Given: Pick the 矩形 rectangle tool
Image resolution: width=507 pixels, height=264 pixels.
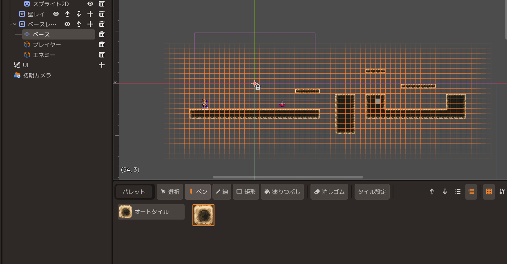Looking at the screenshot, I should click(x=246, y=191).
